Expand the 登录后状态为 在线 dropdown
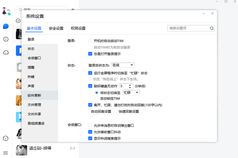Screen dimensions: 238x158 click(123, 65)
